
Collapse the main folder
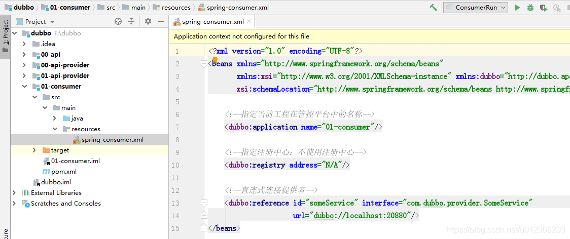click(x=45, y=107)
